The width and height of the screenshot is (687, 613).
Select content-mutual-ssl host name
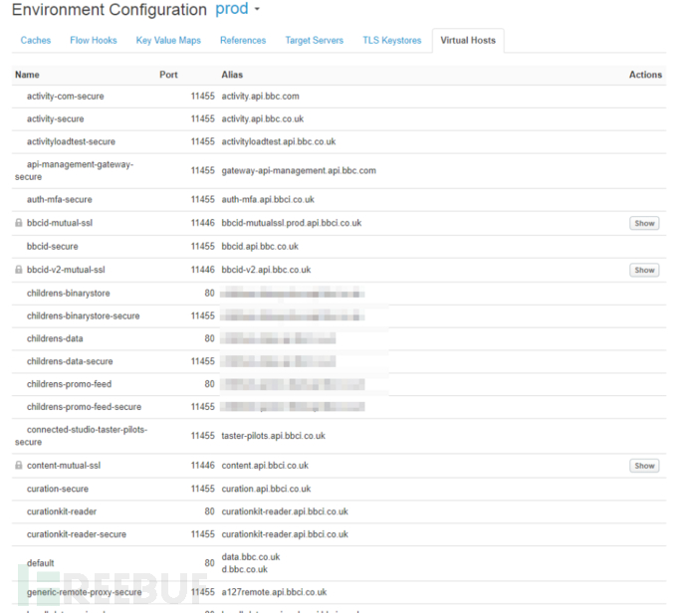64,466
